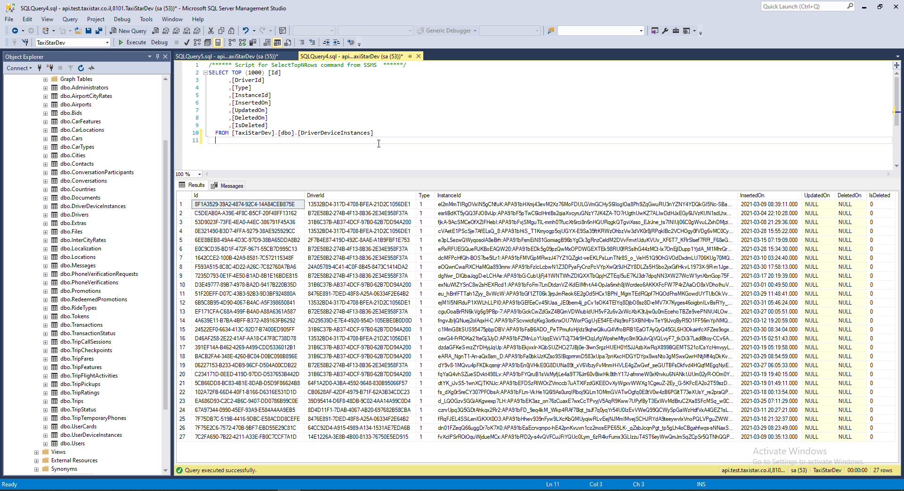Click the Quick Launch search box

click(x=808, y=7)
